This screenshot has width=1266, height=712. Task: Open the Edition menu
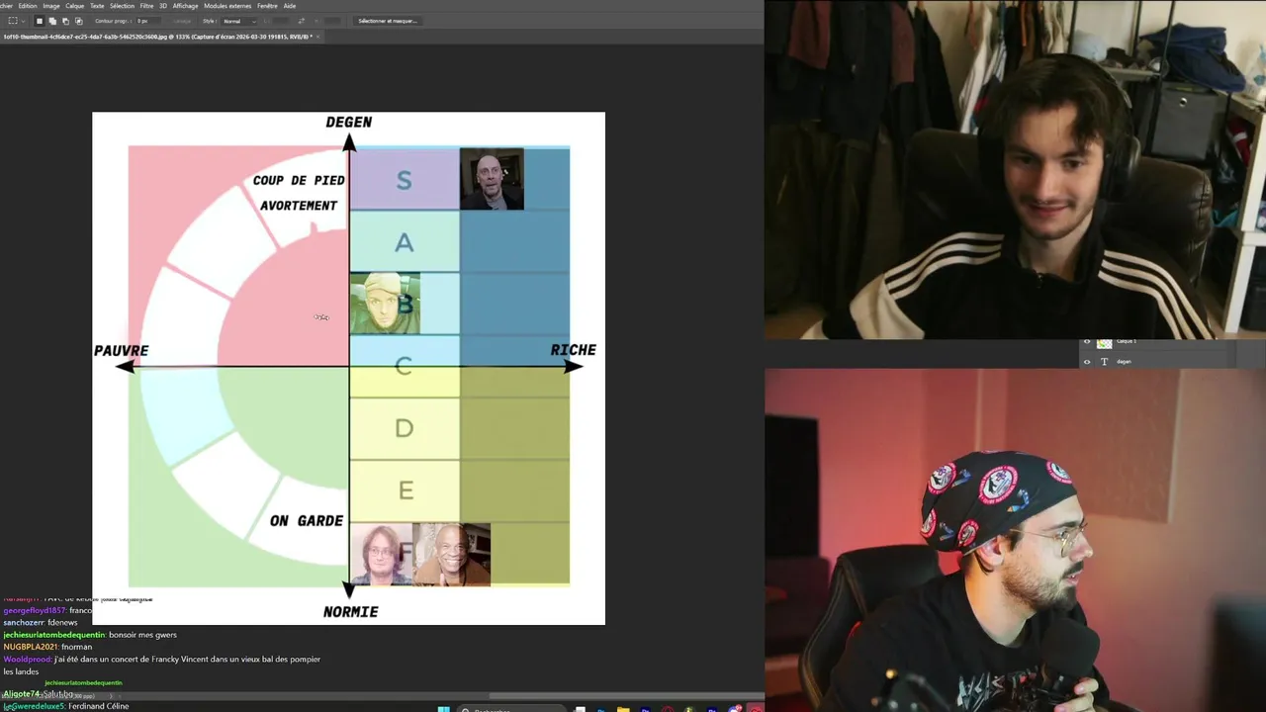coord(28,6)
